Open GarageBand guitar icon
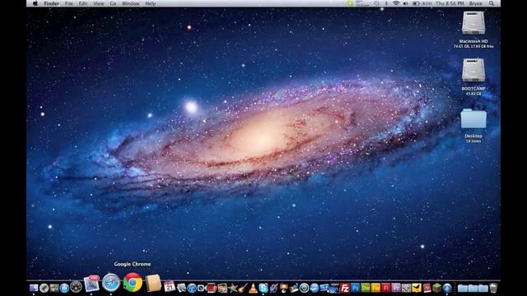527x296 pixels. (243, 288)
